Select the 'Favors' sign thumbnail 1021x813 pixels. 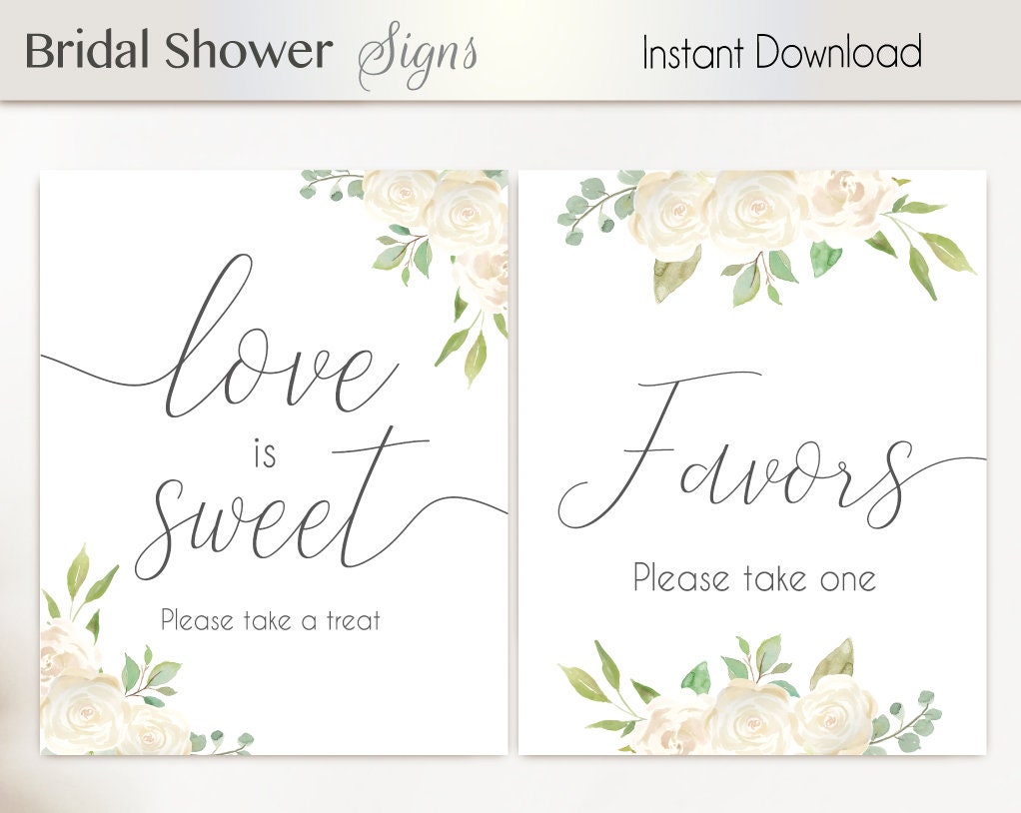[752, 462]
